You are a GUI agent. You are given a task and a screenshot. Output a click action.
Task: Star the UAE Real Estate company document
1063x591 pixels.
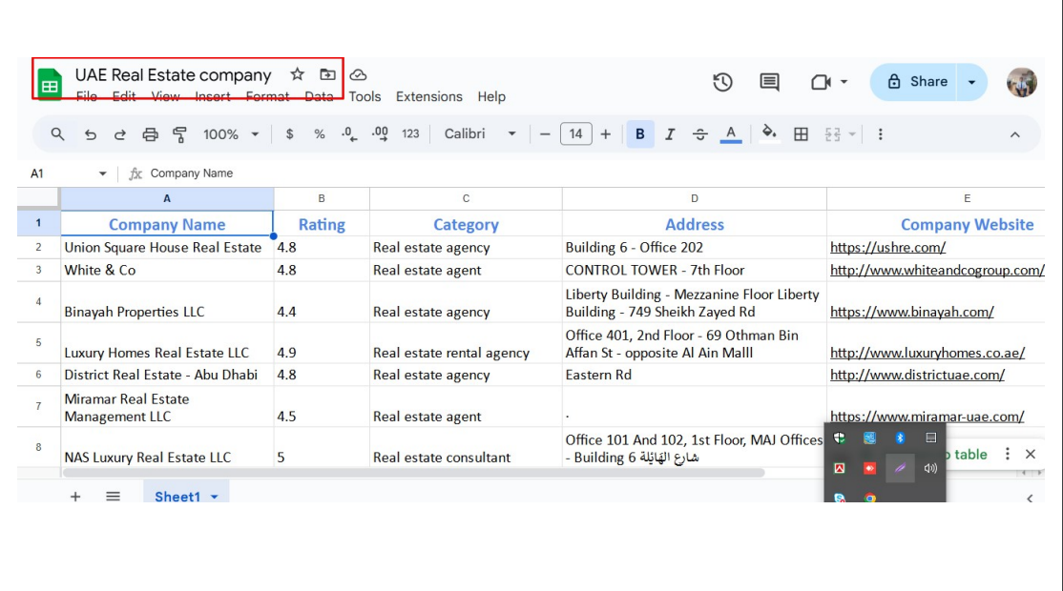(x=297, y=74)
